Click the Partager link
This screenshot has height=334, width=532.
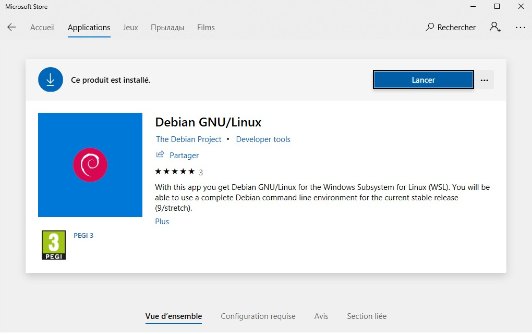[184, 156]
